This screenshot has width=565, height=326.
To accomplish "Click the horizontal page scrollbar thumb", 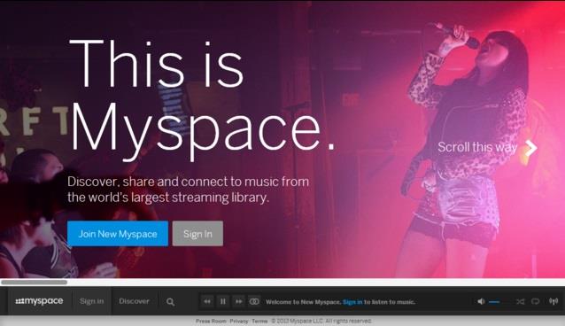I will 35,282.
